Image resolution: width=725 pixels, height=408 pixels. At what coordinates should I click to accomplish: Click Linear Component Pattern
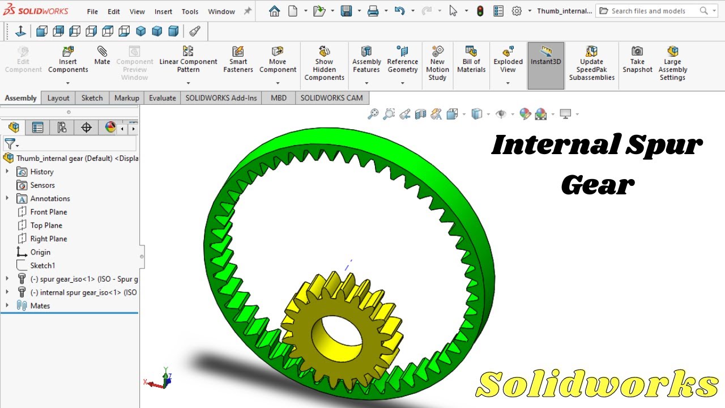(188, 61)
